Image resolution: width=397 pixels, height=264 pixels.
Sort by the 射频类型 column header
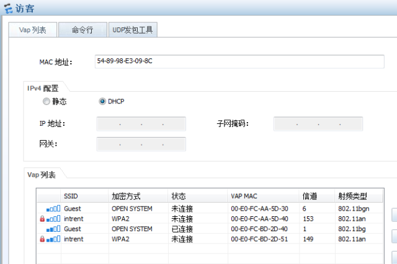[359, 196]
